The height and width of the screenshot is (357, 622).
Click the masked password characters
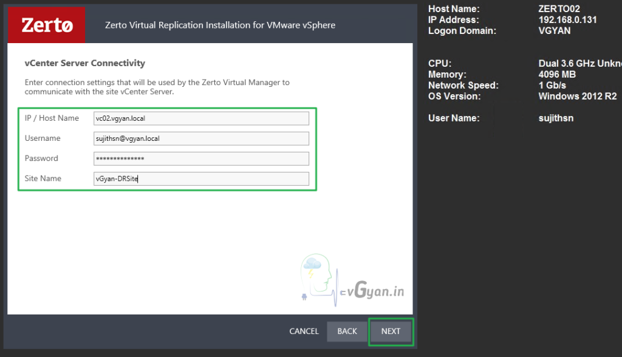tap(120, 158)
